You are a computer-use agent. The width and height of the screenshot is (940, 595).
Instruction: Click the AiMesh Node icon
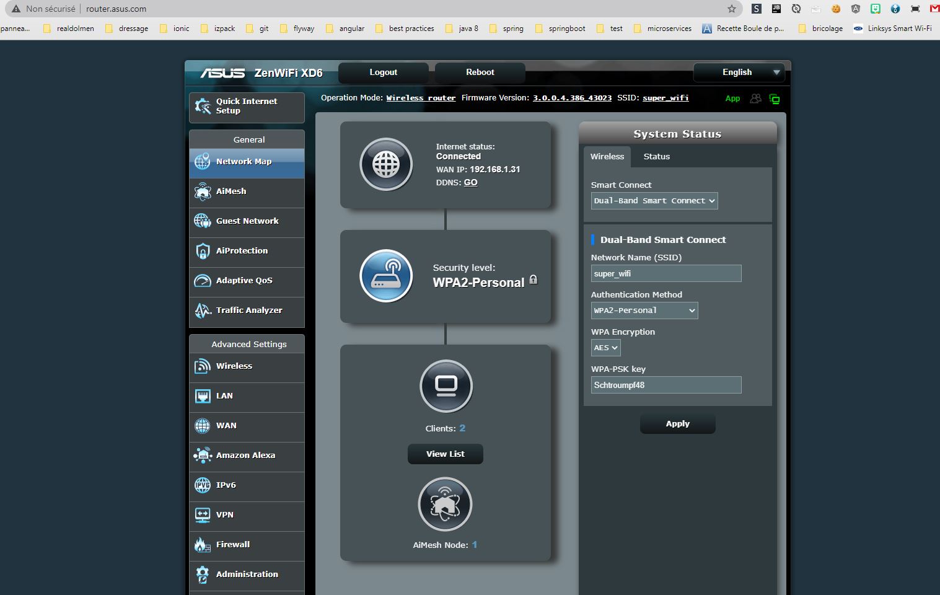[x=445, y=504]
